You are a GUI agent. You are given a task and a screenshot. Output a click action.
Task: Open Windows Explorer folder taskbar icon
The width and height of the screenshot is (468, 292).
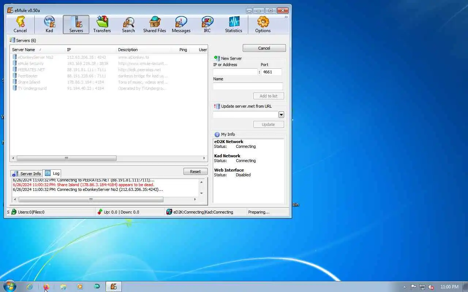tap(63, 287)
